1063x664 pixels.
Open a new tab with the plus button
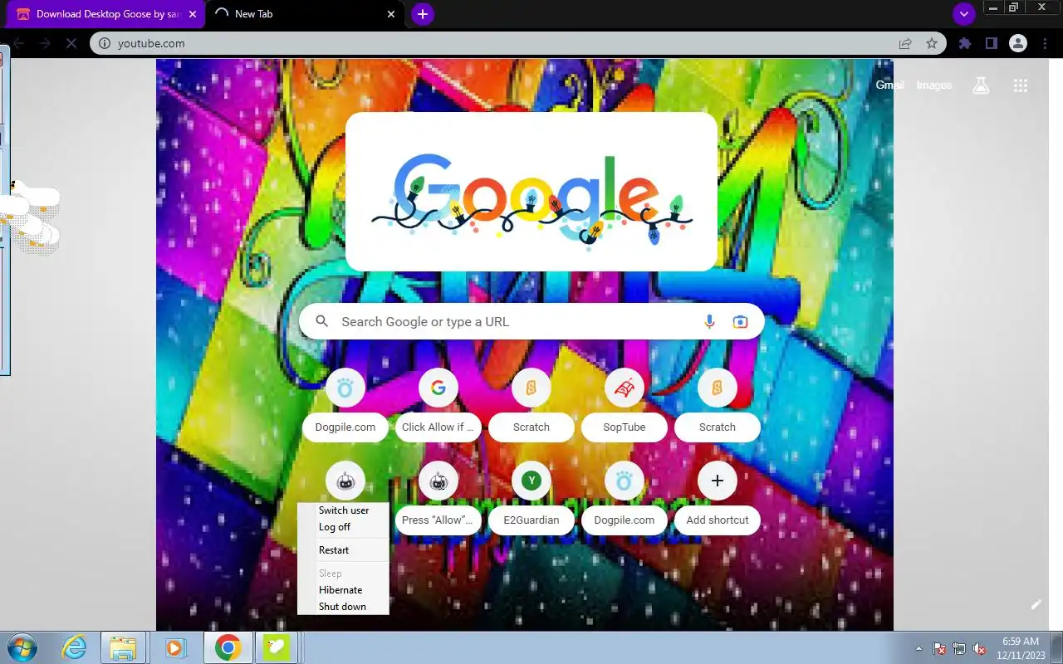click(x=423, y=14)
